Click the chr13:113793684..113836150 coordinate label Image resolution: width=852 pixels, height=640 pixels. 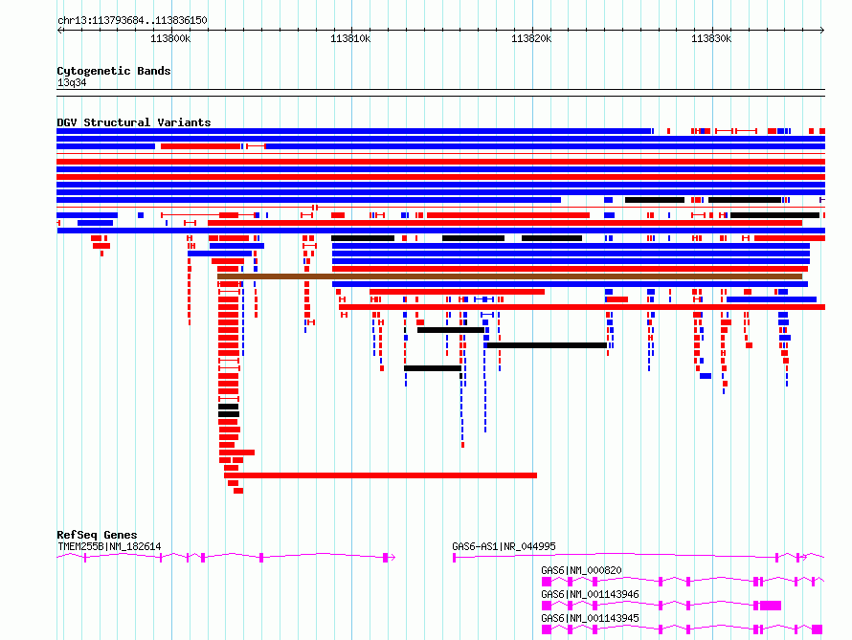(x=132, y=20)
